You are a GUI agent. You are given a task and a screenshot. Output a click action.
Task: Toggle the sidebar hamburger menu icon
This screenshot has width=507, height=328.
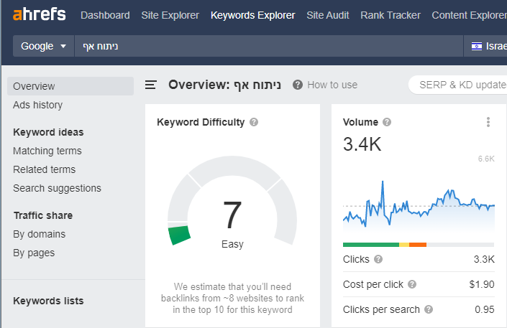(151, 85)
